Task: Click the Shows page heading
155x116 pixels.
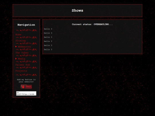Action: tap(77, 11)
